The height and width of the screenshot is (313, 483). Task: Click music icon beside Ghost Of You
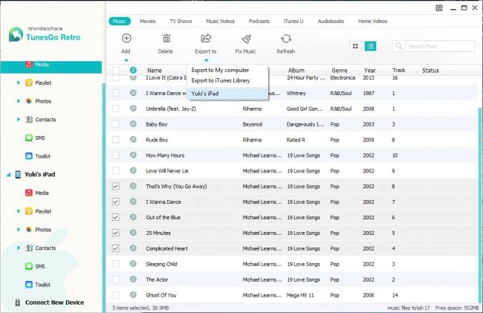coord(133,295)
